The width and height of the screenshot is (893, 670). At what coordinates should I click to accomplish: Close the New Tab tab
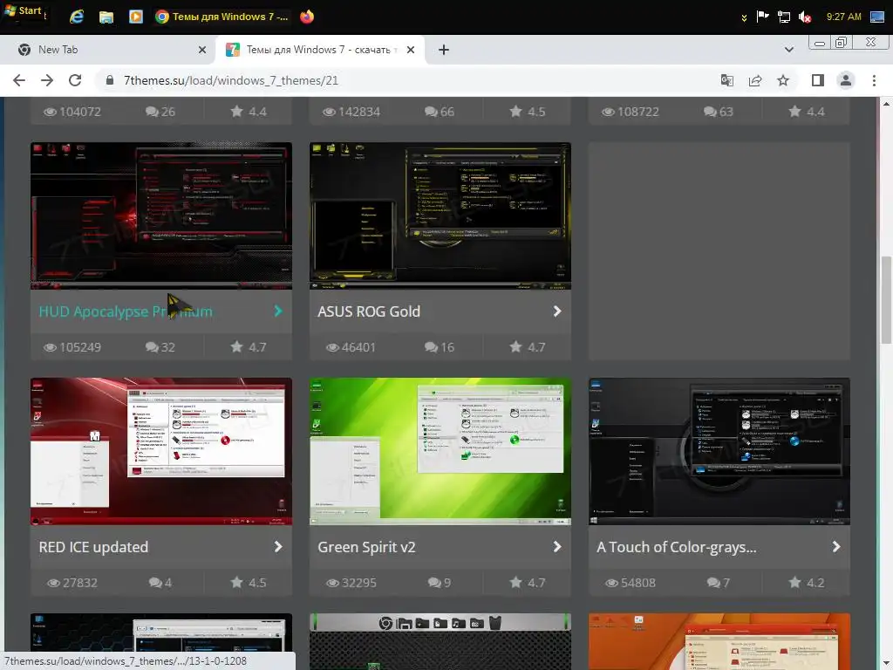(201, 50)
